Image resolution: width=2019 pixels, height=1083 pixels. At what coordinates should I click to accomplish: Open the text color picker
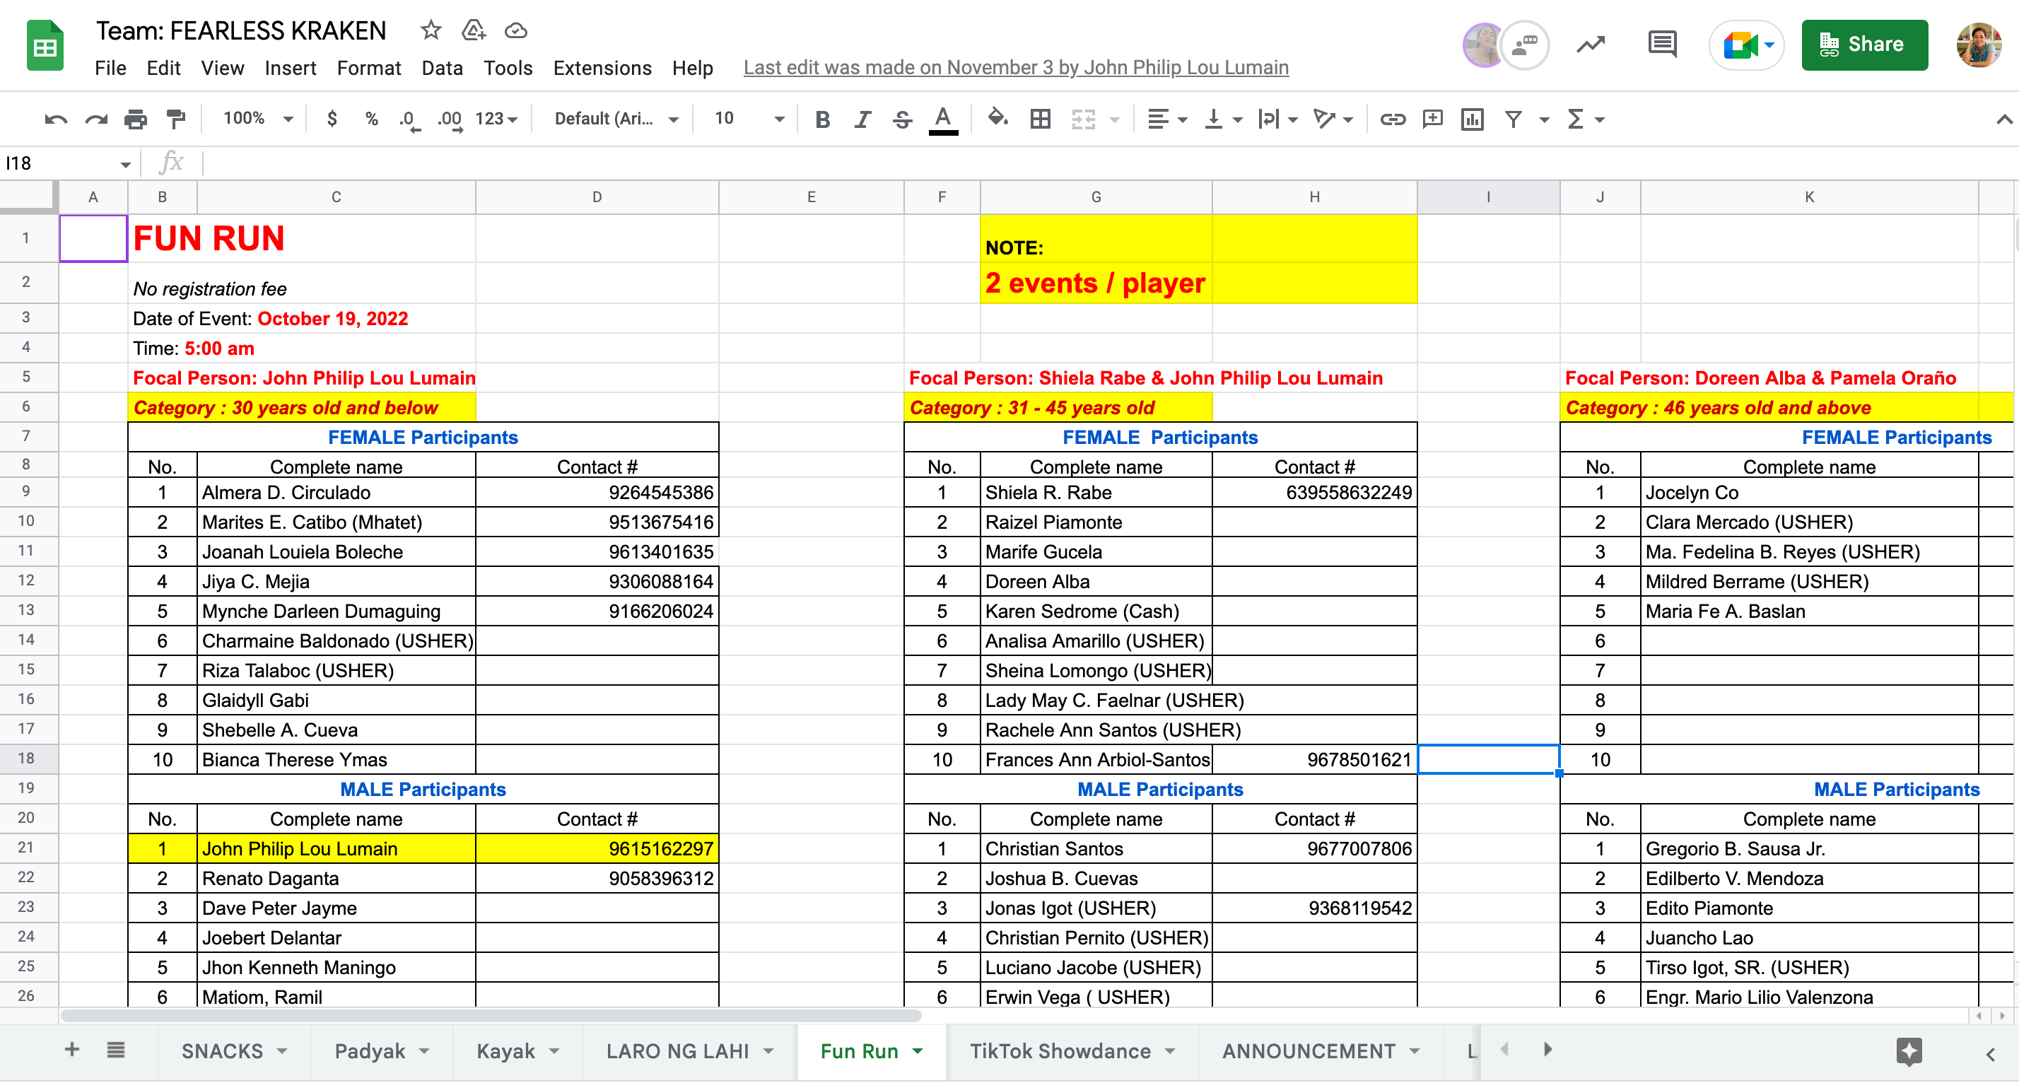click(943, 119)
